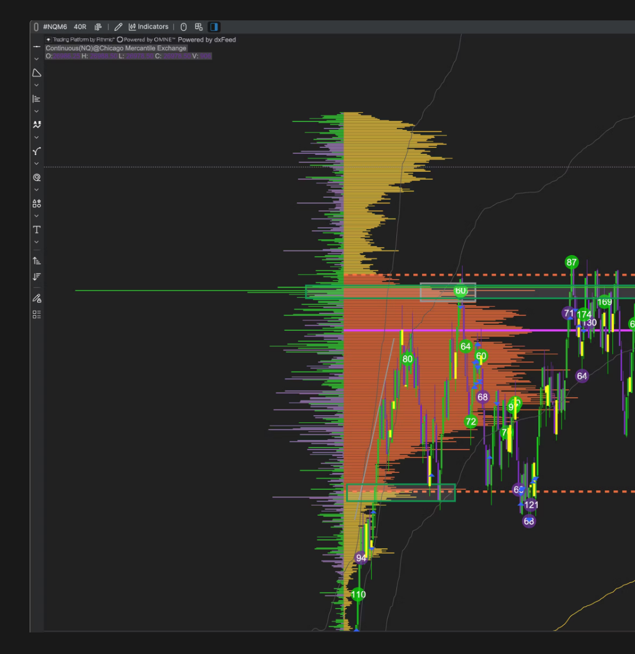Screen dimensions: 635x654
Task: Toggle lock drawings pencil icon
Action: 37,298
